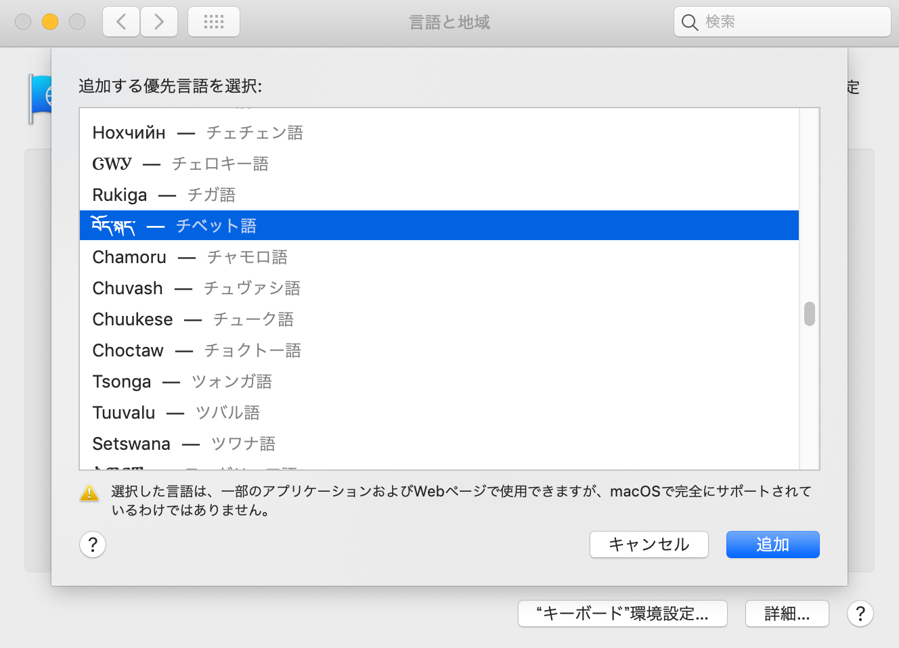Select Нохчийн チェチェン語 in list

pos(198,133)
